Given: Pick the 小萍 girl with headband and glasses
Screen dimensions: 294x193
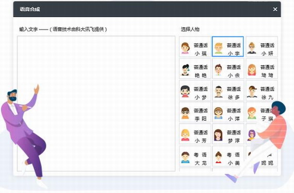Looking at the screenshot, I should tap(228, 112).
